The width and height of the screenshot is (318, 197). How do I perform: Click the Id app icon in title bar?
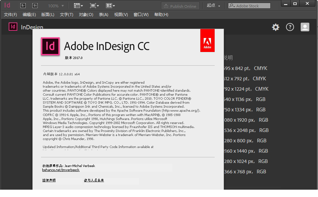coord(7,5)
